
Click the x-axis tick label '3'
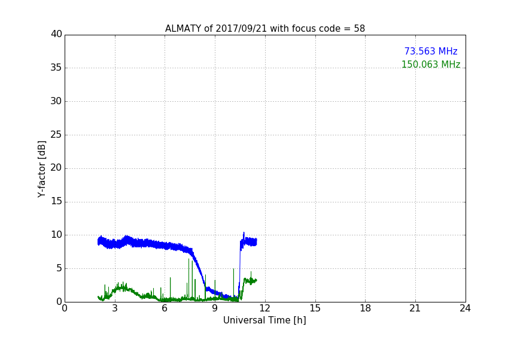[115, 308]
